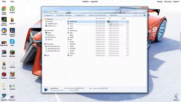Open the Изображения library
181x102 pixels.
pyautogui.click(x=51, y=37)
